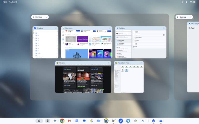Expand the first Desktop dropdown
The width and height of the screenshot is (199, 124).
click(x=40, y=17)
